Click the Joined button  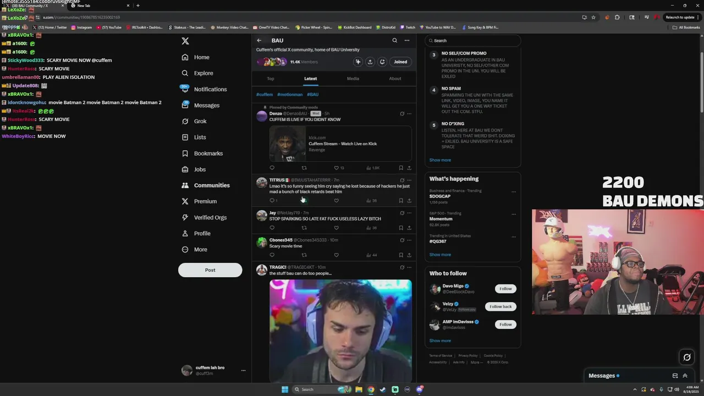point(400,62)
